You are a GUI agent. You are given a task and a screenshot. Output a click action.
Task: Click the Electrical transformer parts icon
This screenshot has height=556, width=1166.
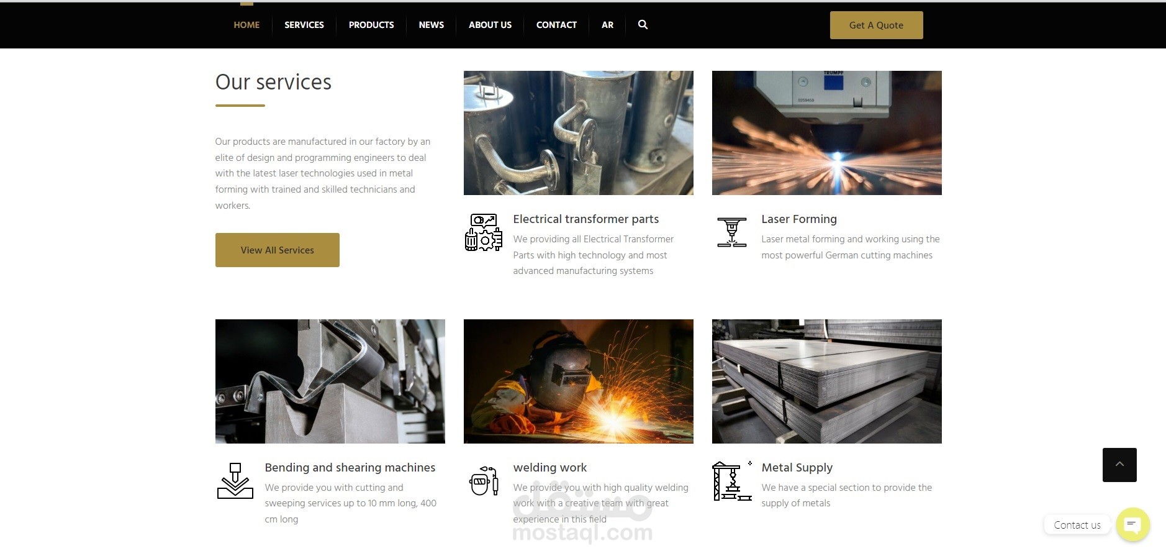(x=484, y=232)
